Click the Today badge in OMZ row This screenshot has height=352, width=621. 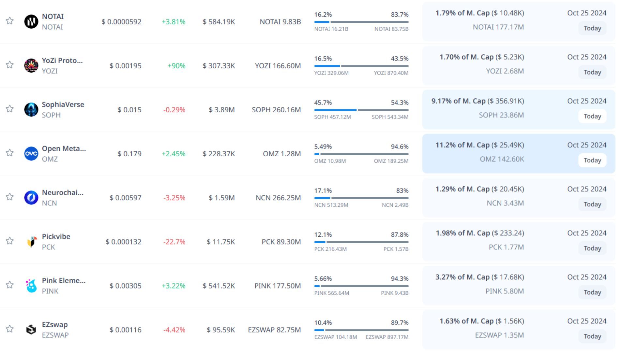(592, 160)
